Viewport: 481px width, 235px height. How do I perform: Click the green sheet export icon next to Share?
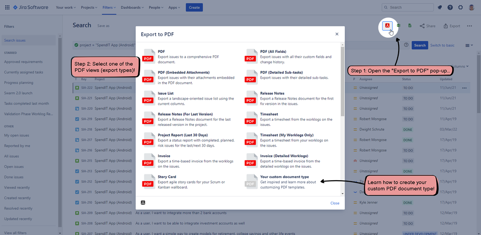(x=410, y=25)
